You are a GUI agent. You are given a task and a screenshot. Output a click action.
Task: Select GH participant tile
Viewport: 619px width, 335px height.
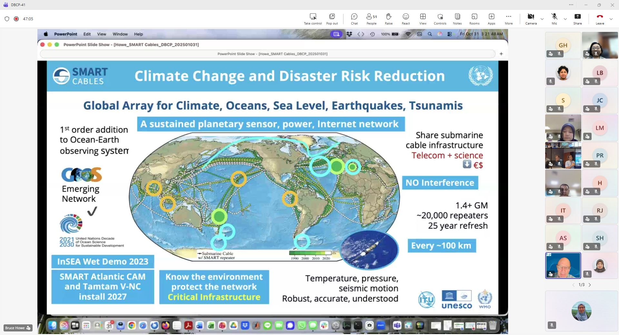pyautogui.click(x=563, y=45)
